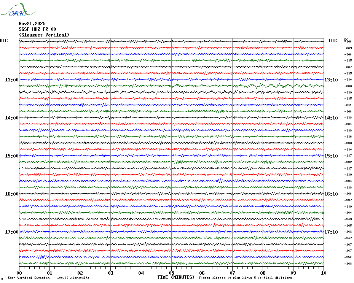Click the '16:10' end time label
The image size is (354, 283).
coord(331,194)
